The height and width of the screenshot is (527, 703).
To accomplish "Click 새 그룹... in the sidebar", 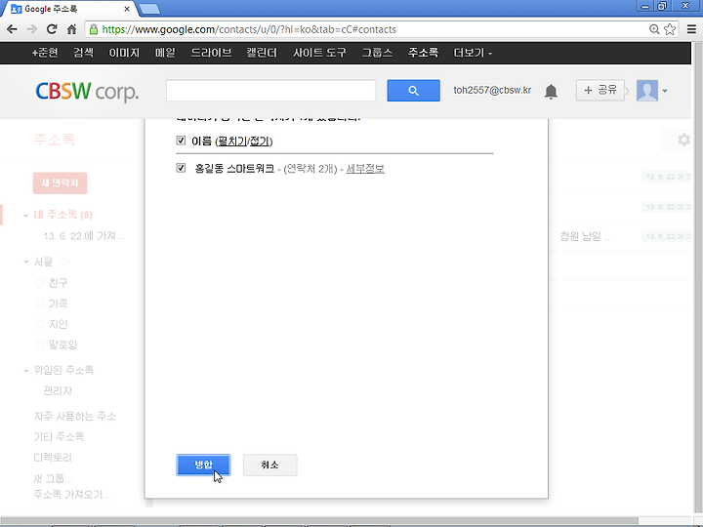I will click(53, 478).
